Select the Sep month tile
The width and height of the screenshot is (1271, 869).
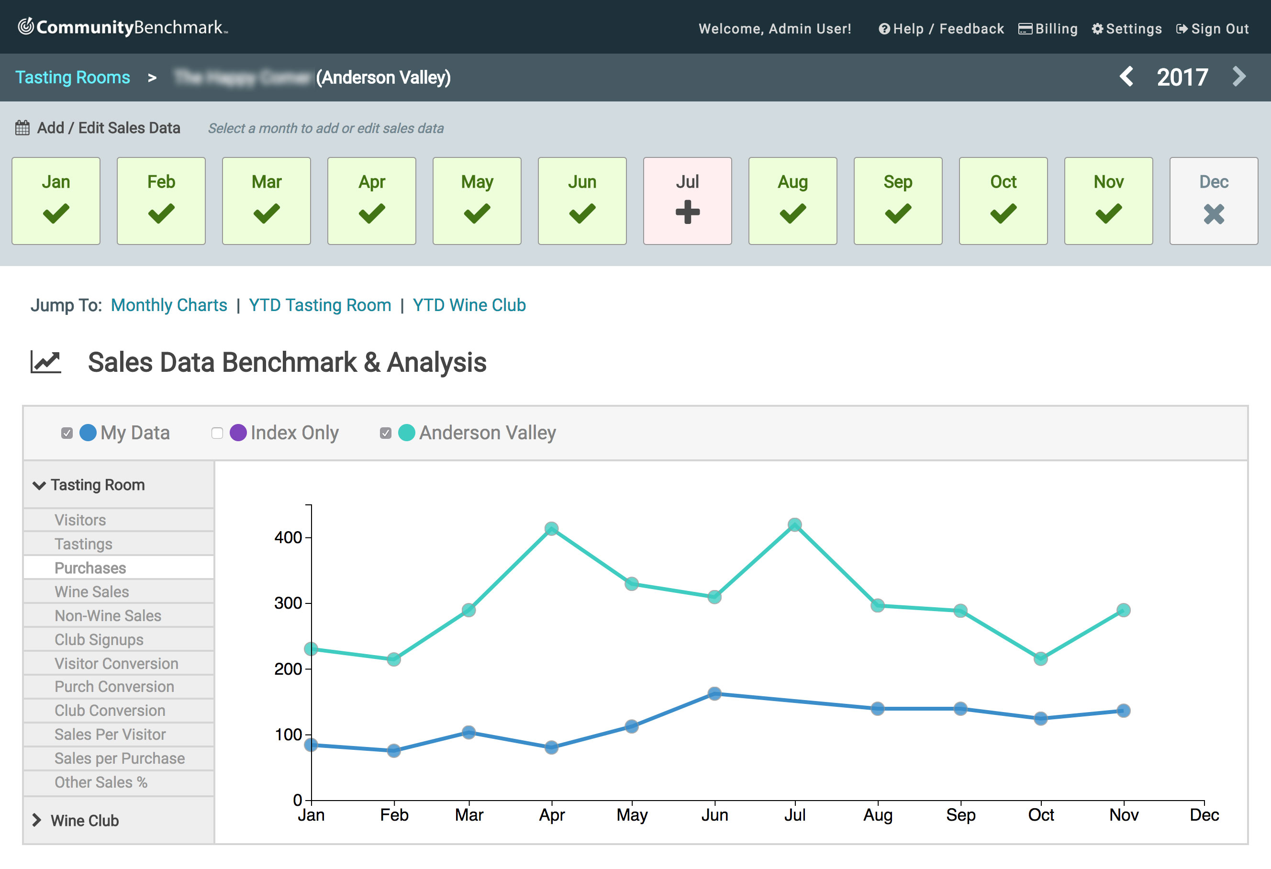[898, 201]
